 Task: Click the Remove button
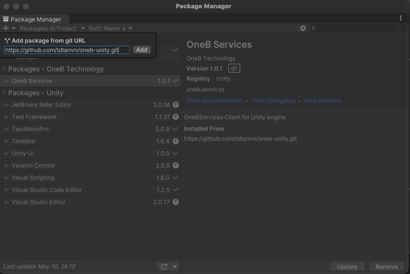click(387, 266)
